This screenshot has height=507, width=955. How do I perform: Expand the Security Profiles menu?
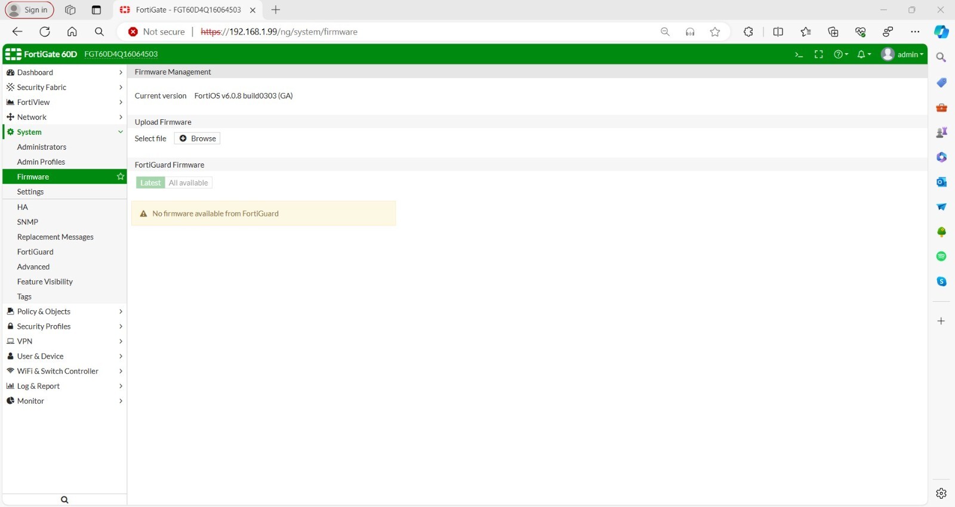[64, 326]
